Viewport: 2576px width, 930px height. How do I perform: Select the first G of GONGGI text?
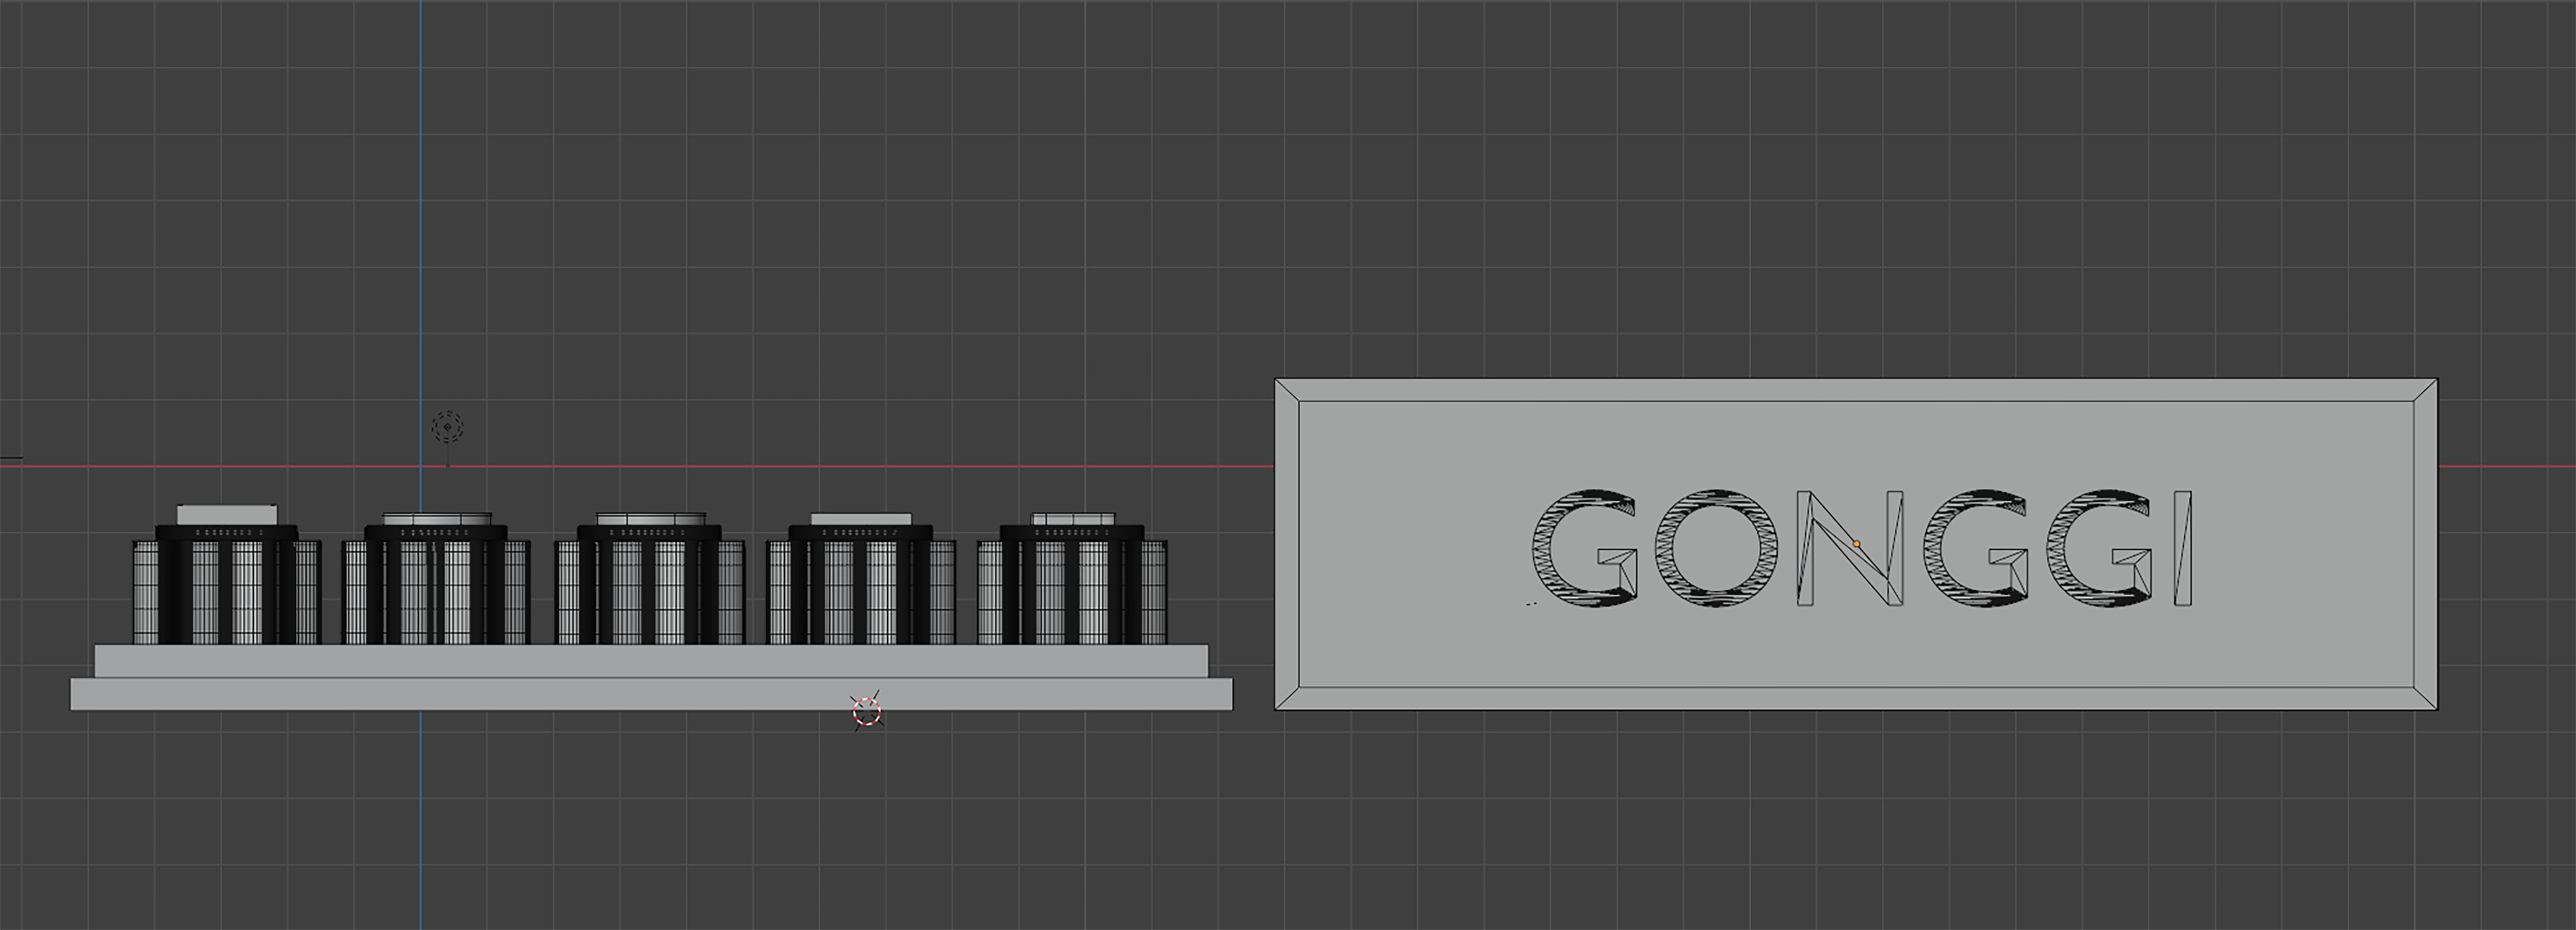coord(1585,548)
